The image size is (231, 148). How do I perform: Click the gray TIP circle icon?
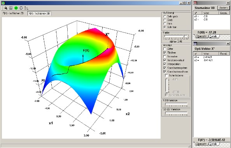tap(21, 8)
